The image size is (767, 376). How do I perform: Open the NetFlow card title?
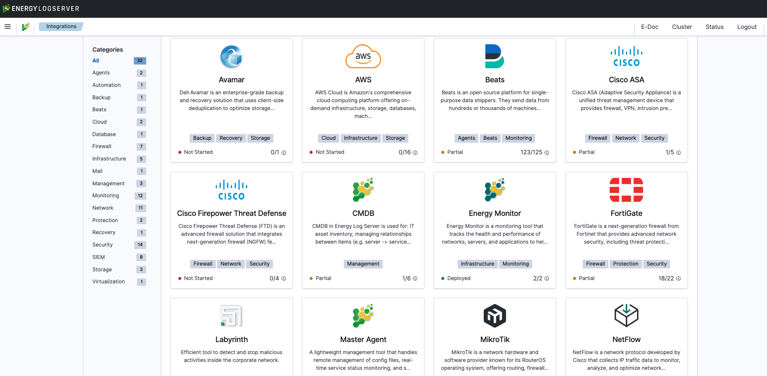point(627,340)
